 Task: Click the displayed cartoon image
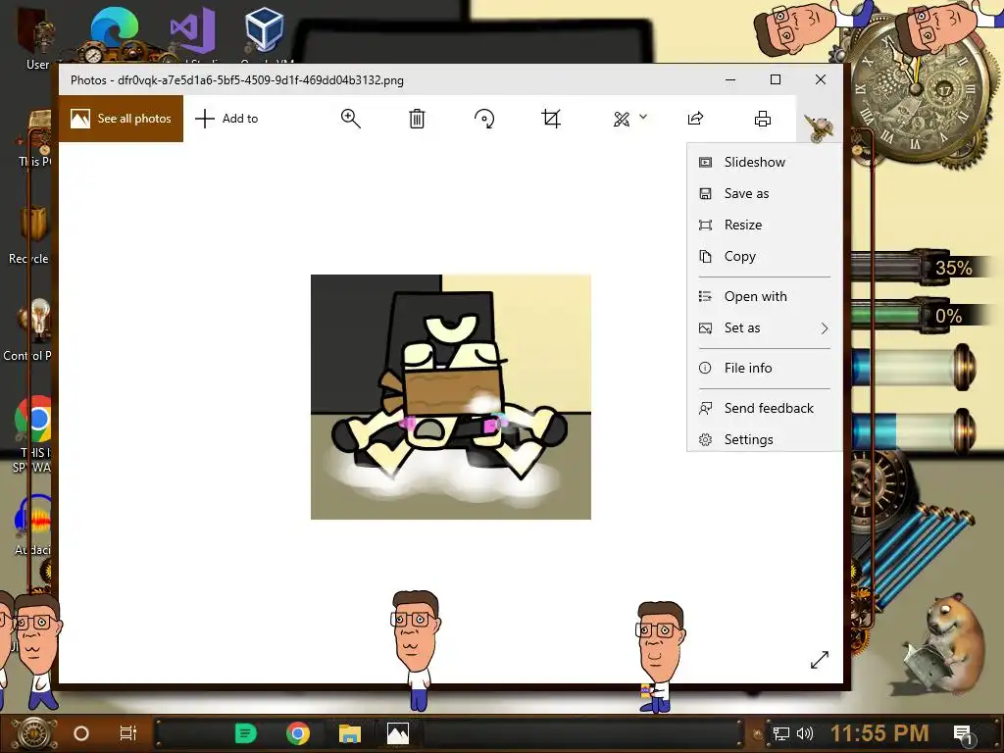[451, 397]
